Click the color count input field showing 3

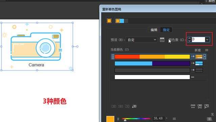coord(198,40)
